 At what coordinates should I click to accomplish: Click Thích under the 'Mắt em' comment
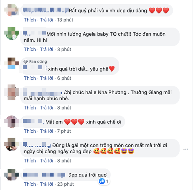pyautogui.click(x=30, y=131)
